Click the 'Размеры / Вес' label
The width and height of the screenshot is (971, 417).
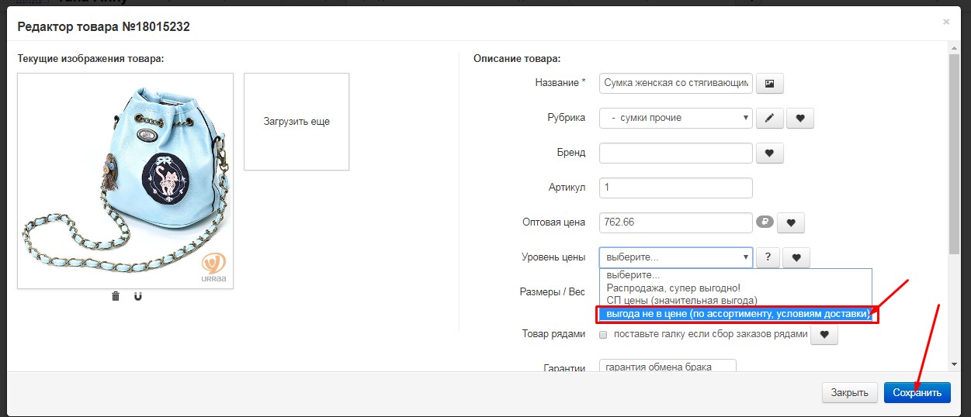[x=552, y=292]
